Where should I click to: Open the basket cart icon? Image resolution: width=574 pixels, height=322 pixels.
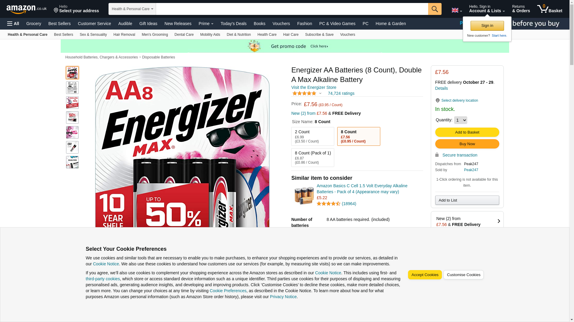pyautogui.click(x=549, y=9)
